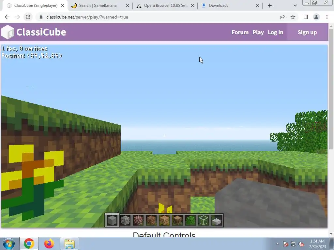334x250 pixels.
Task: Bookmark this page with star icon
Action: (293, 17)
